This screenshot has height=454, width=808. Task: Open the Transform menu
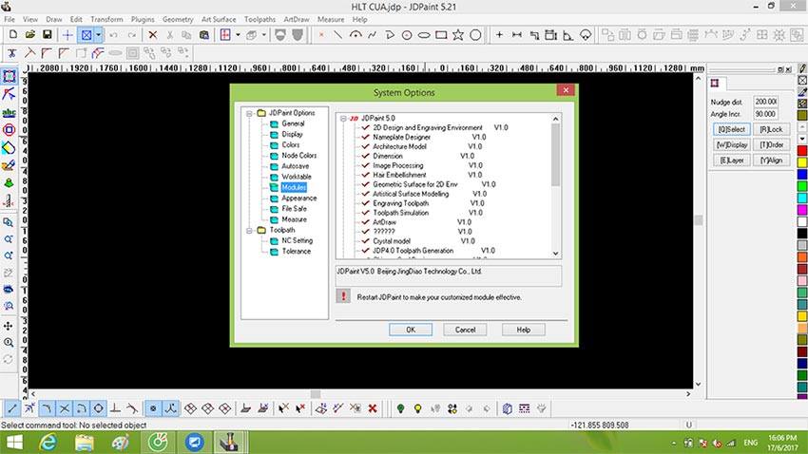106,19
